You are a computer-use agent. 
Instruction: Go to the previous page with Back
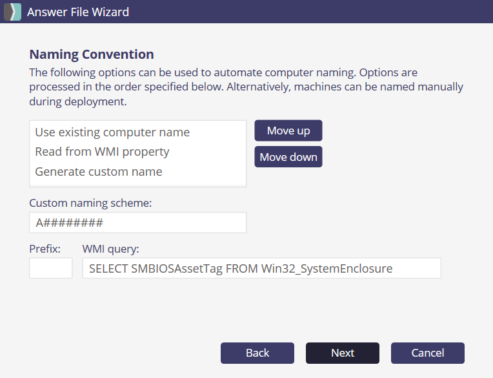pos(257,353)
